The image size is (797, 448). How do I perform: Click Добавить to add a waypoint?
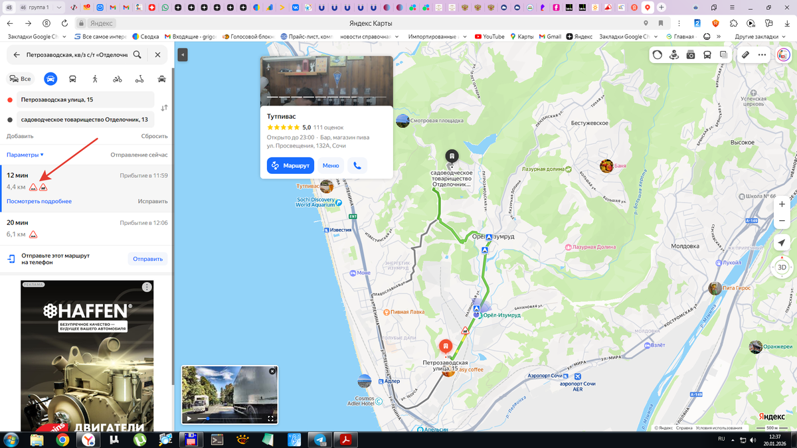[20, 136]
